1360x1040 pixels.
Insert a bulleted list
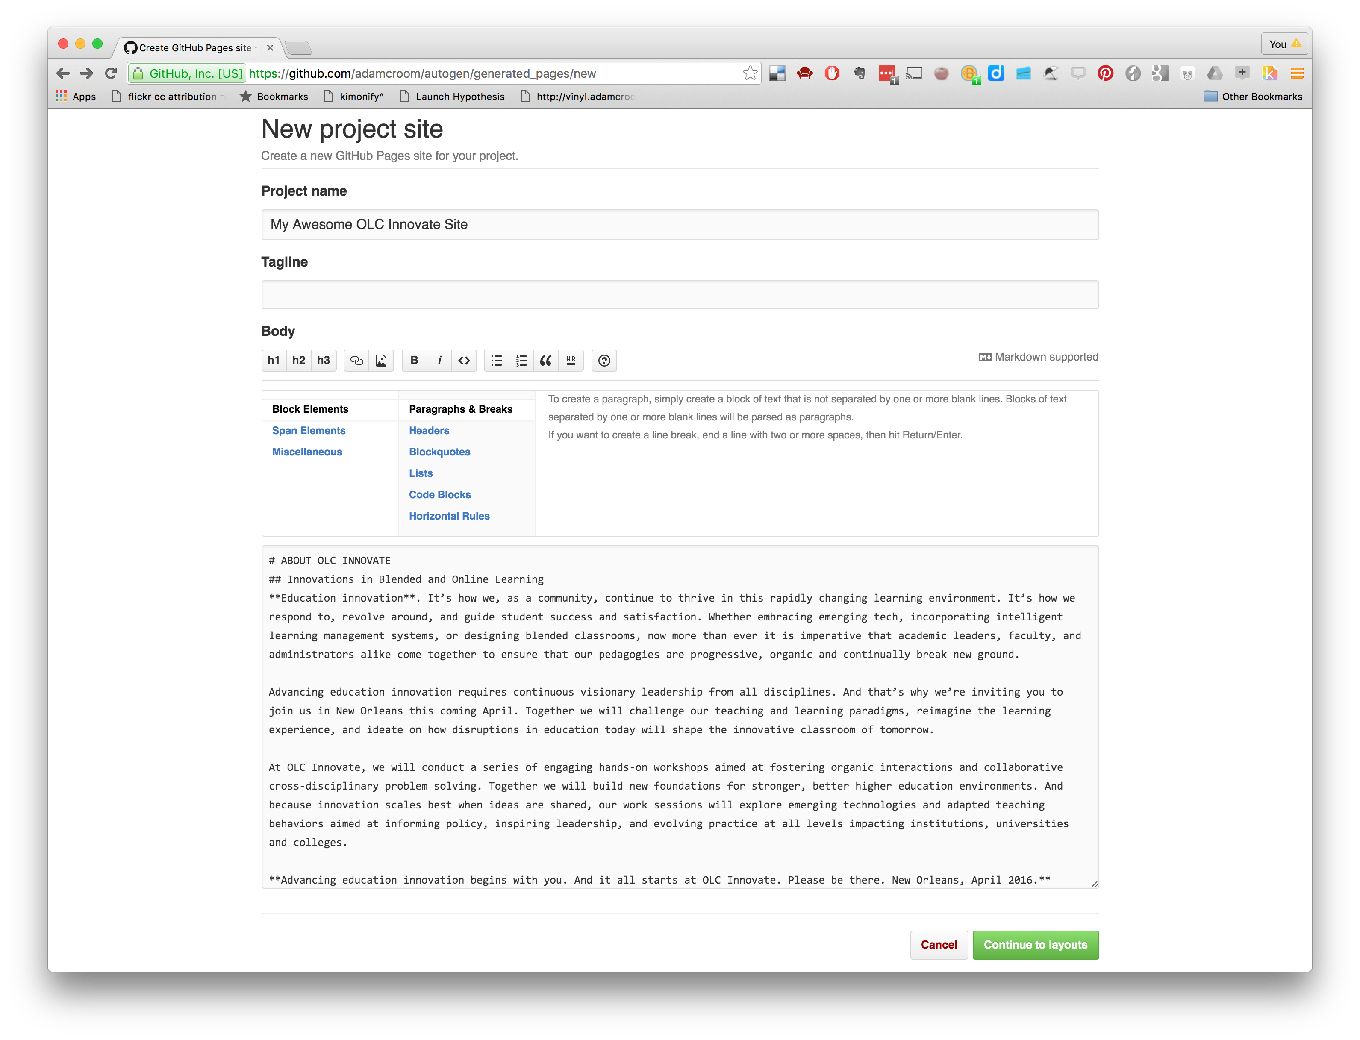tap(497, 360)
